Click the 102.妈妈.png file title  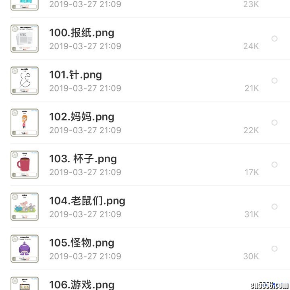[82, 117]
